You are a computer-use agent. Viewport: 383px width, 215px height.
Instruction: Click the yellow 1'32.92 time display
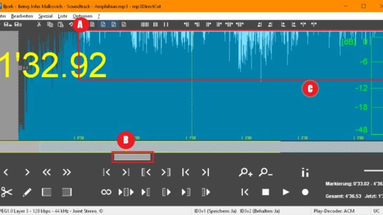(x=53, y=65)
